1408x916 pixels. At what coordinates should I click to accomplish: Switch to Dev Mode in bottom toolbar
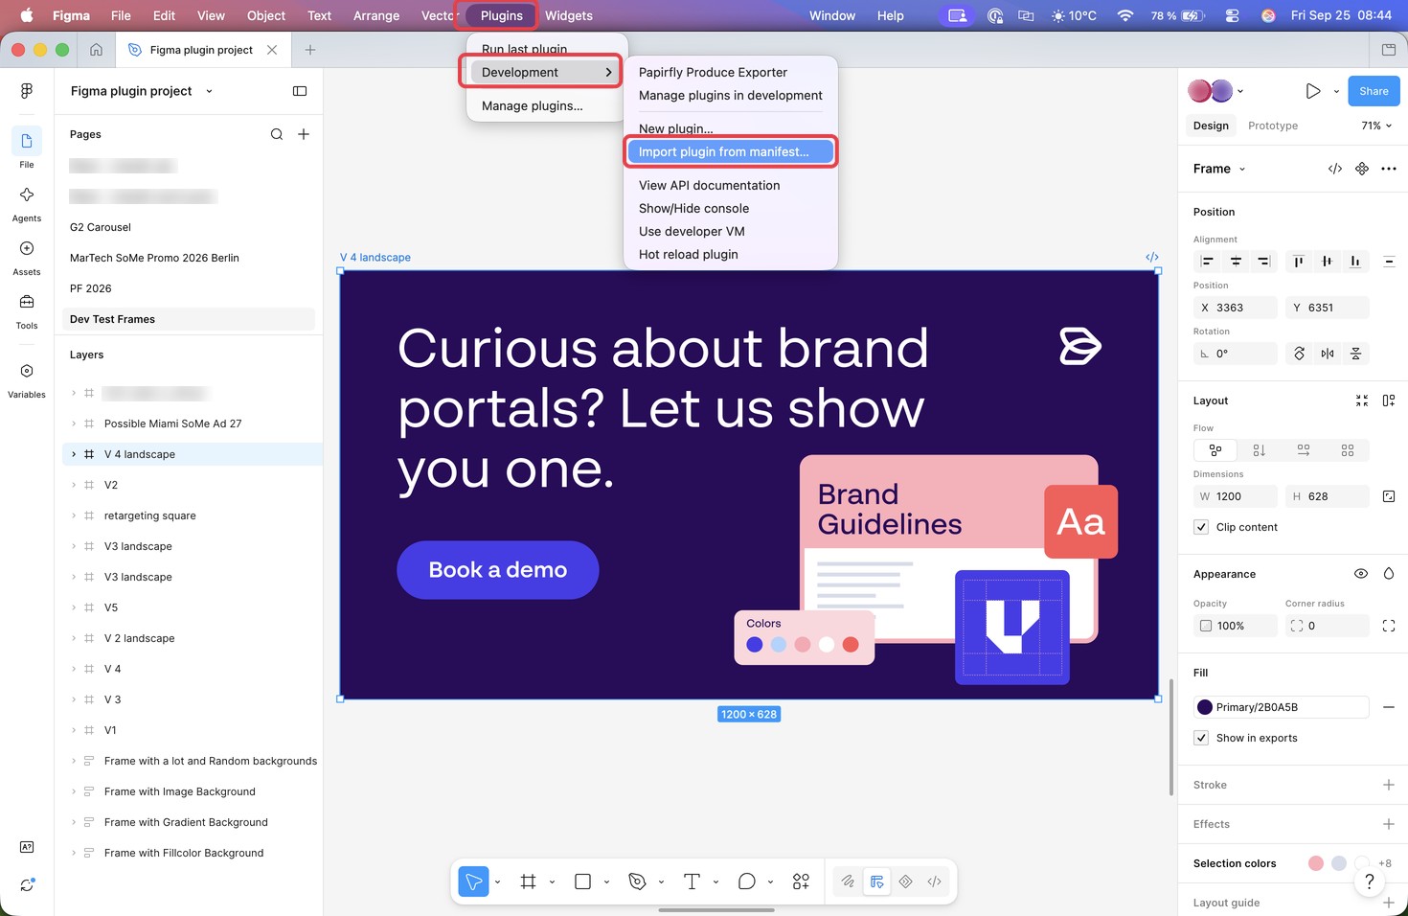coord(934,882)
